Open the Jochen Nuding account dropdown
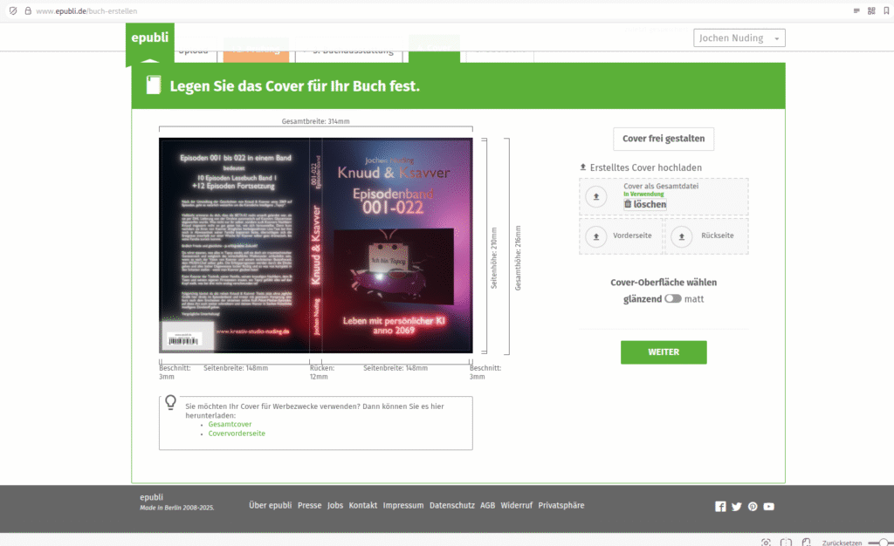This screenshot has width=894, height=546. point(739,38)
